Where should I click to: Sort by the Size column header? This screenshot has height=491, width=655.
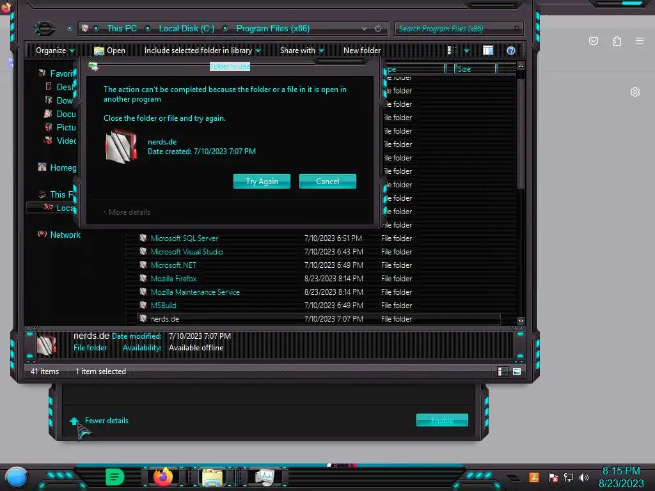point(475,69)
